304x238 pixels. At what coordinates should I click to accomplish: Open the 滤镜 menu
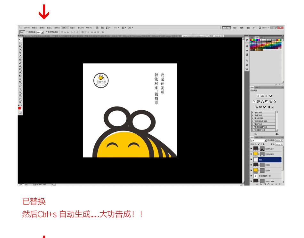pyautogui.click(x=65, y=28)
